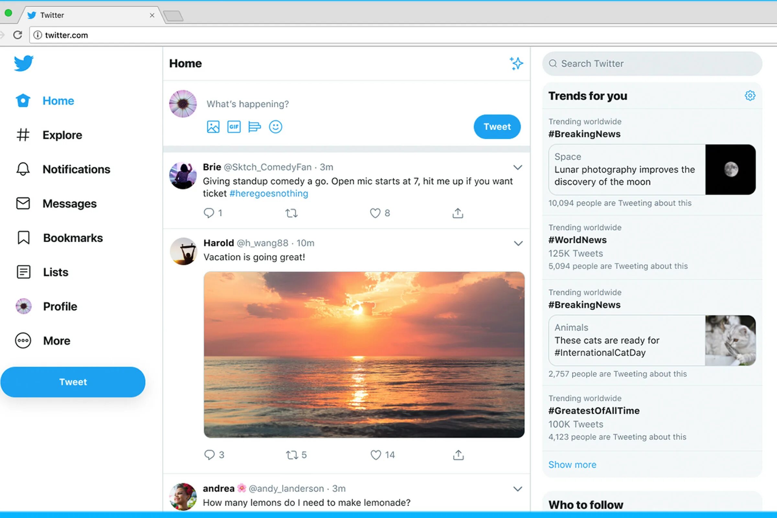The width and height of the screenshot is (777, 518).
Task: Expand andrea's tweet dropdown menu
Action: pyautogui.click(x=517, y=489)
